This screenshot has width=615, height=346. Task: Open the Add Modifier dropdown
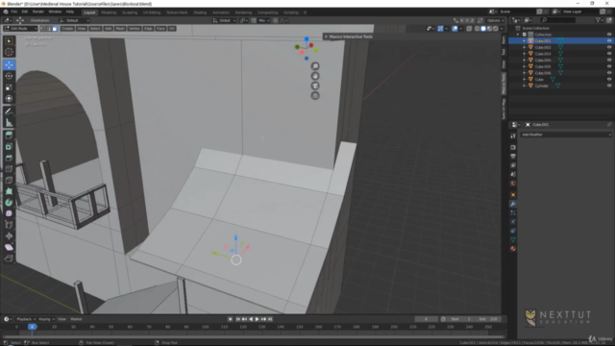coord(566,135)
